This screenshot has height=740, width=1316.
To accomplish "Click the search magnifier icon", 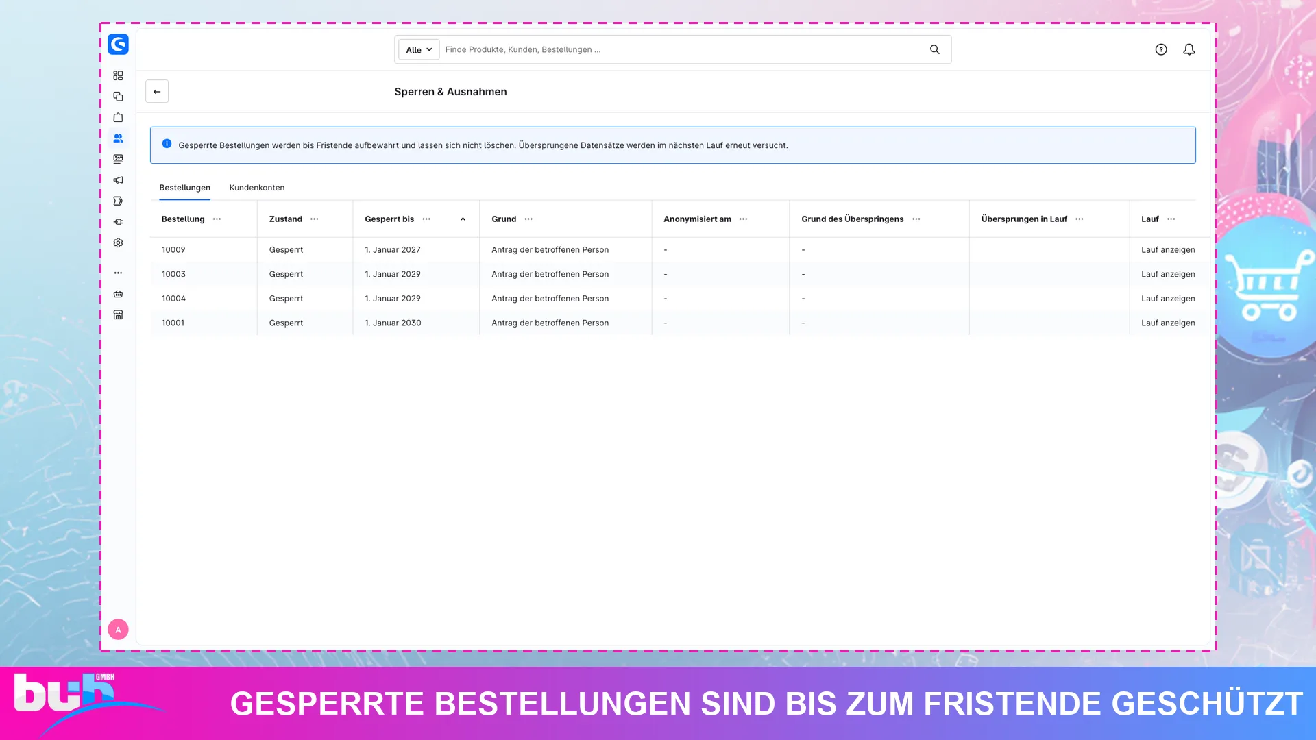I will coord(935,49).
